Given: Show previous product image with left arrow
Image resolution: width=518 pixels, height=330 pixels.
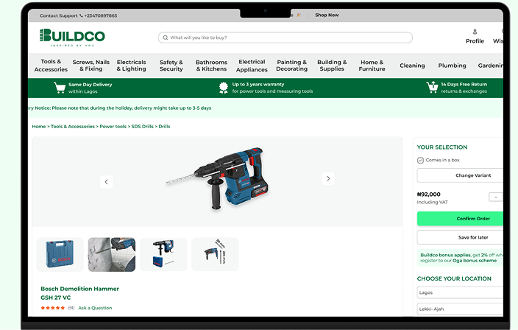Looking at the screenshot, I should pyautogui.click(x=106, y=181).
